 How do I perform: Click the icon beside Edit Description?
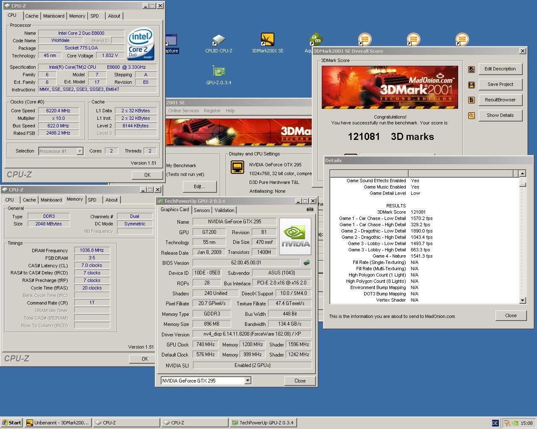(x=472, y=69)
